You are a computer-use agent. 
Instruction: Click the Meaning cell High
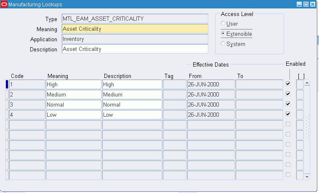pyautogui.click(x=74, y=84)
